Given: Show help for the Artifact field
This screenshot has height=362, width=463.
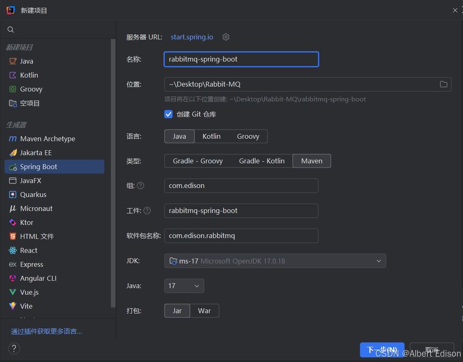Looking at the screenshot, I should 147,211.
